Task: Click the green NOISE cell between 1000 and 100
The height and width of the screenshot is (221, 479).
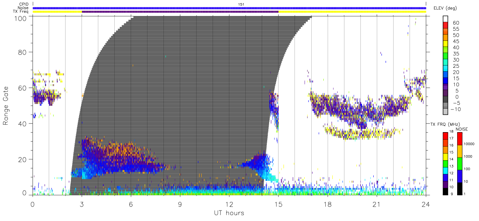Action: [x=459, y=164]
